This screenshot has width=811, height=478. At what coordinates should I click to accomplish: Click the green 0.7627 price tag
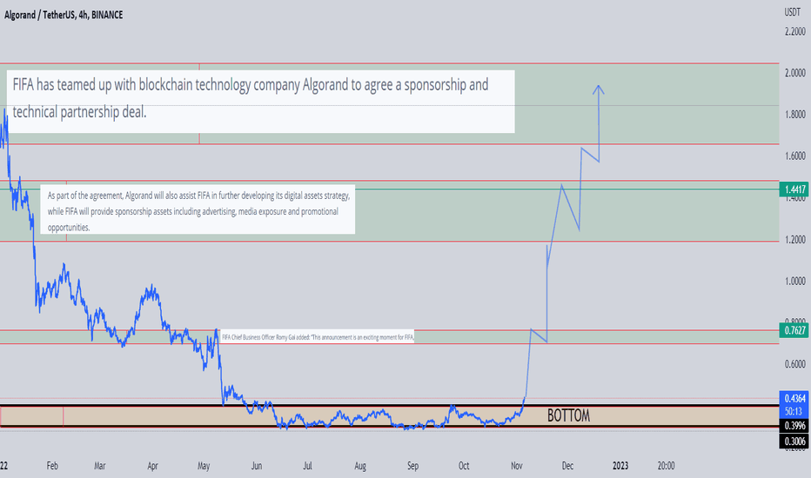click(794, 330)
